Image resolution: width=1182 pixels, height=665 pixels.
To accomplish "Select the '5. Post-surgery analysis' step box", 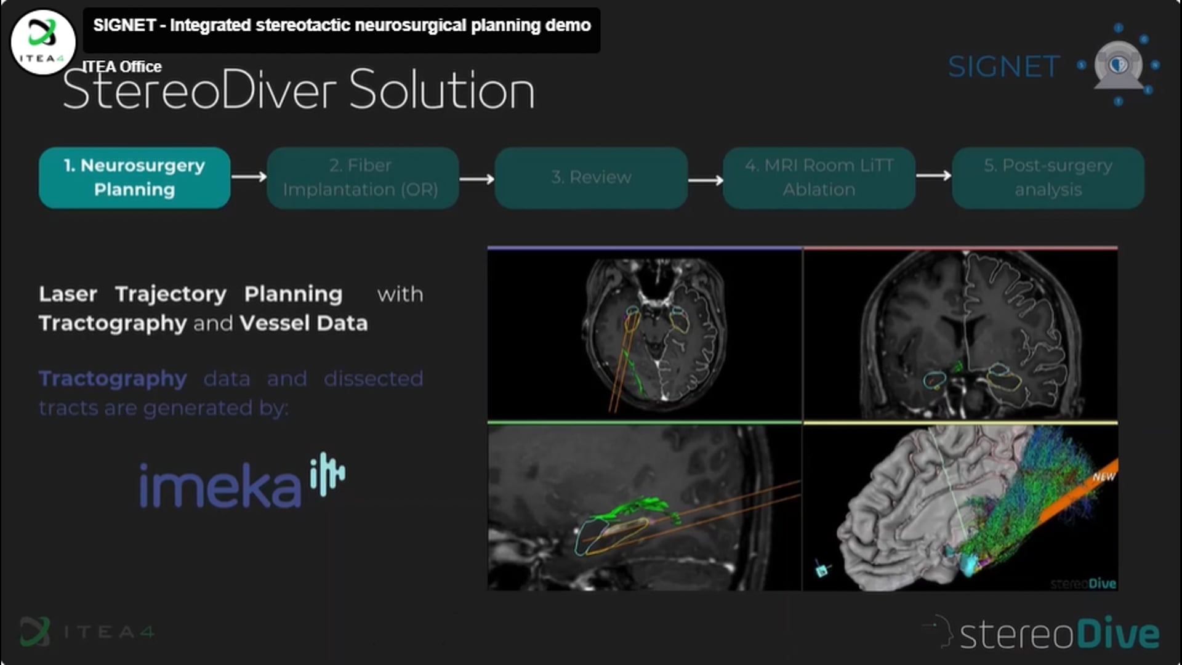I will click(1048, 177).
